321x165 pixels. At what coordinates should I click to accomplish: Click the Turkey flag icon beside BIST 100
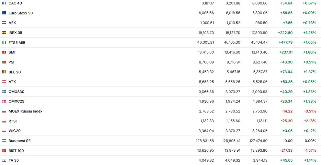[4, 151]
